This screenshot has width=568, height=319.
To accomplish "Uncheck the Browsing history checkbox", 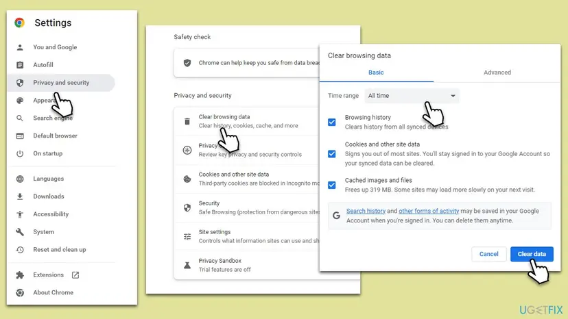I will [331, 123].
